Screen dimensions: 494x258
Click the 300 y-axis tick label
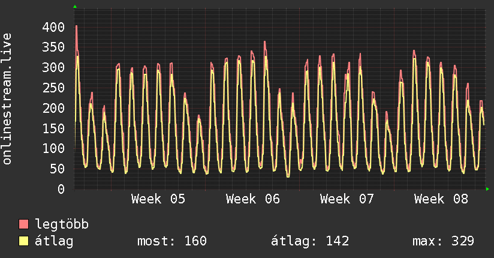point(53,67)
